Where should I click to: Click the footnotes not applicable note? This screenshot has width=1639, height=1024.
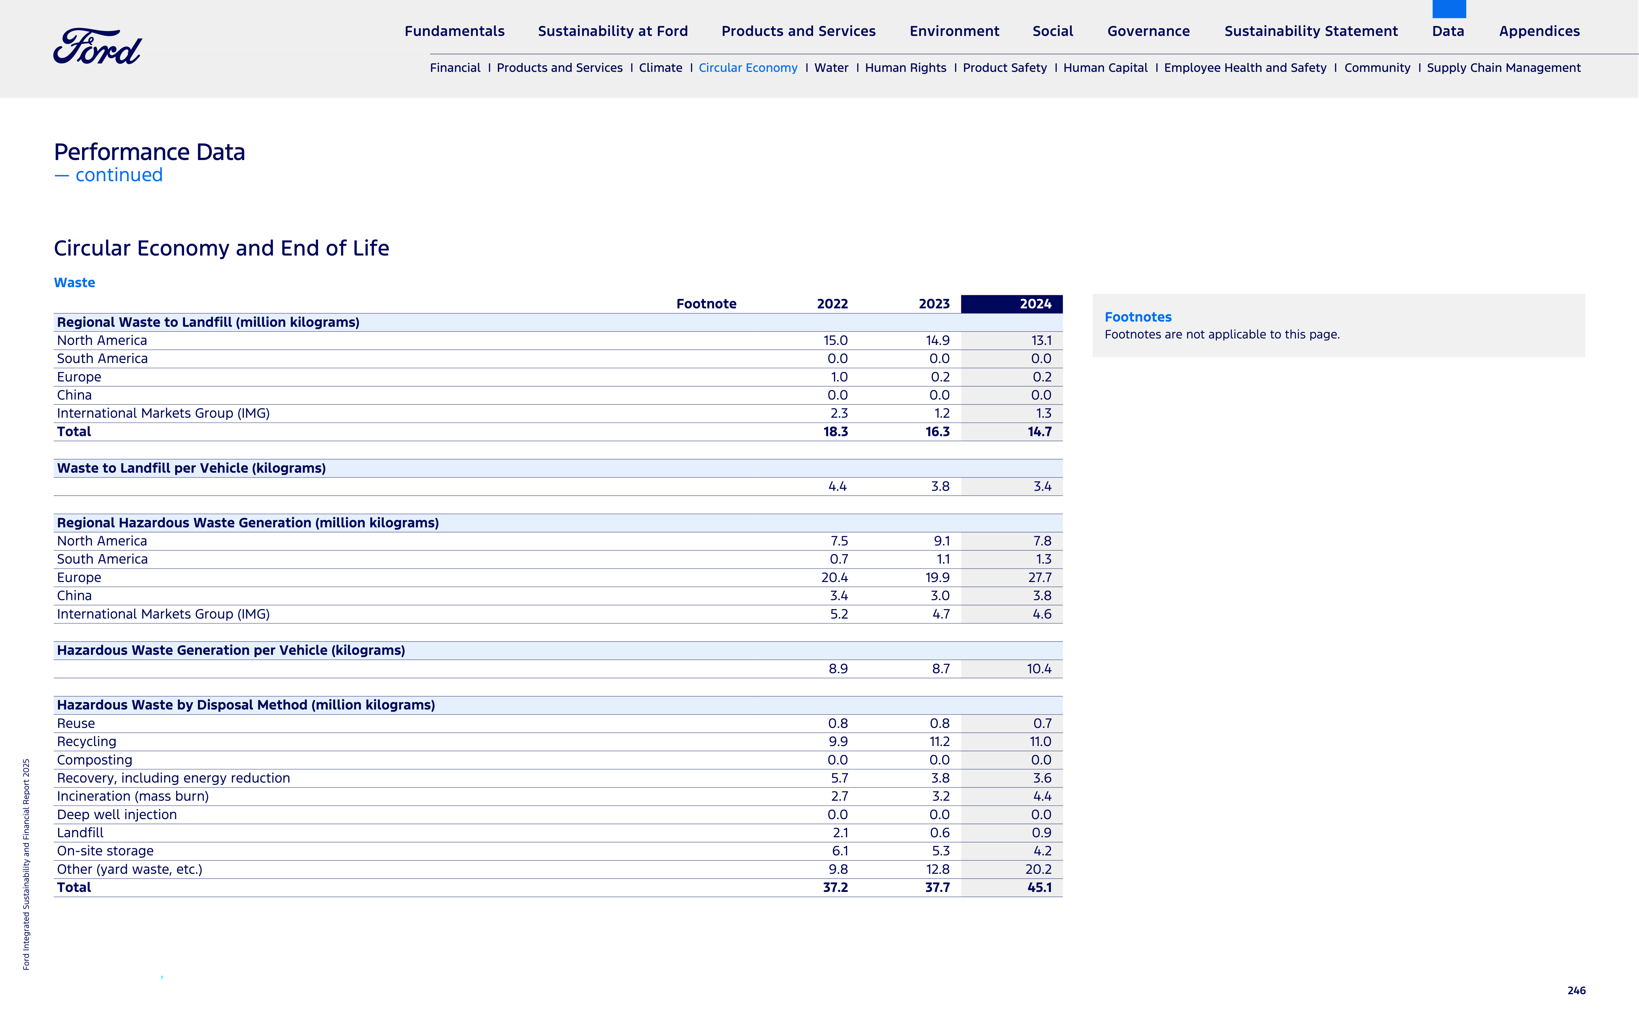pos(1222,334)
